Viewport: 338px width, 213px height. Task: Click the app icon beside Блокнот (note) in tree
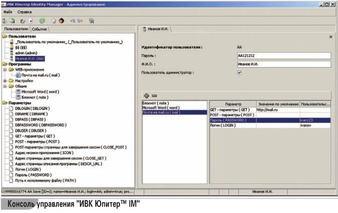(x=18, y=98)
